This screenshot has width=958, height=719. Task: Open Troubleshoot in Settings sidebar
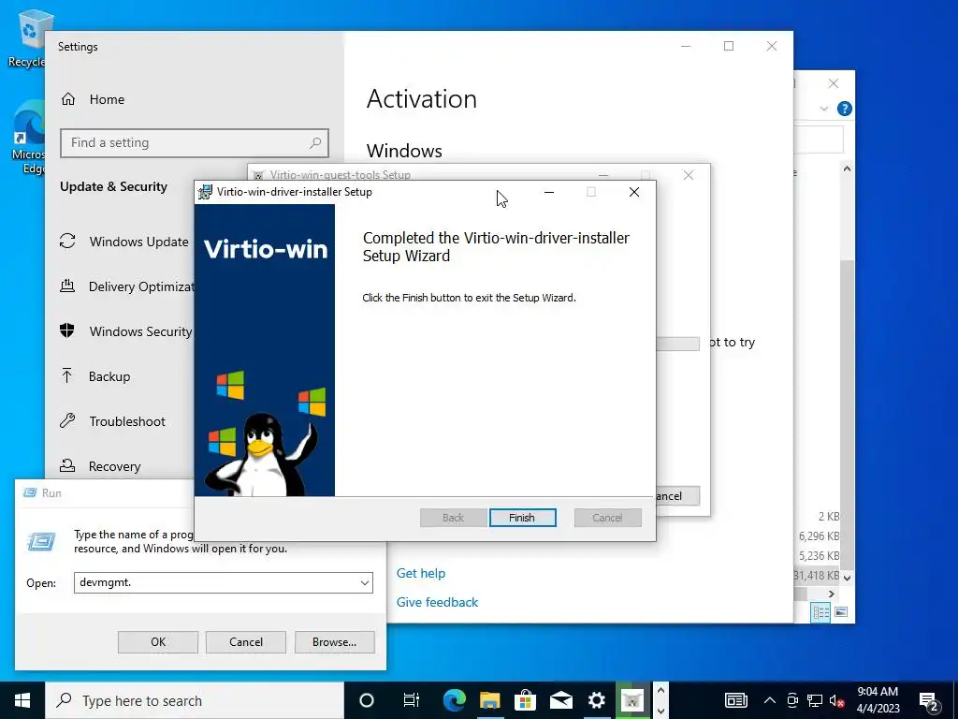tap(127, 421)
